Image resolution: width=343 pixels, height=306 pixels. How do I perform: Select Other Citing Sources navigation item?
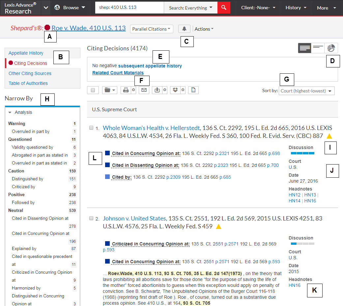click(x=30, y=73)
